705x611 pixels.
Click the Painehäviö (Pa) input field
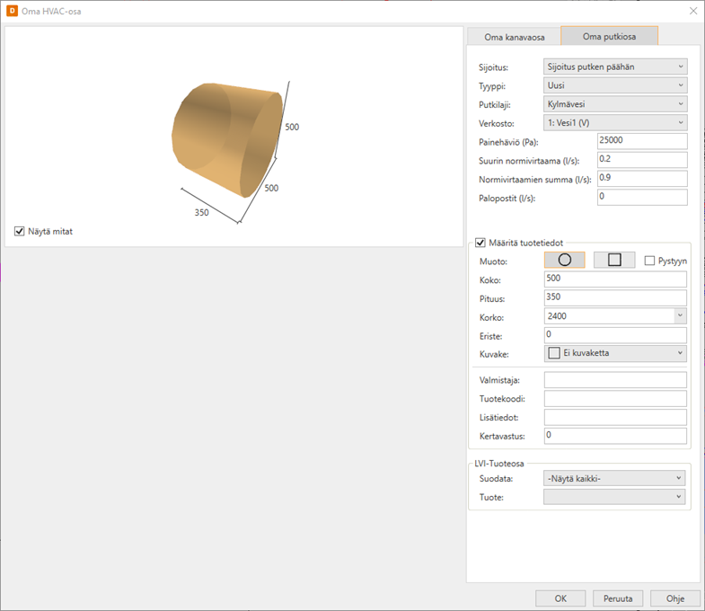[x=641, y=141]
